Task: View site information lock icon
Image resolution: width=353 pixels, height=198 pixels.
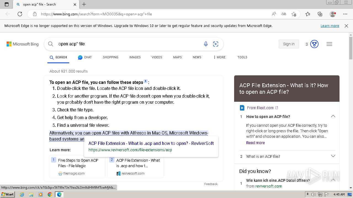Action: coord(34,14)
